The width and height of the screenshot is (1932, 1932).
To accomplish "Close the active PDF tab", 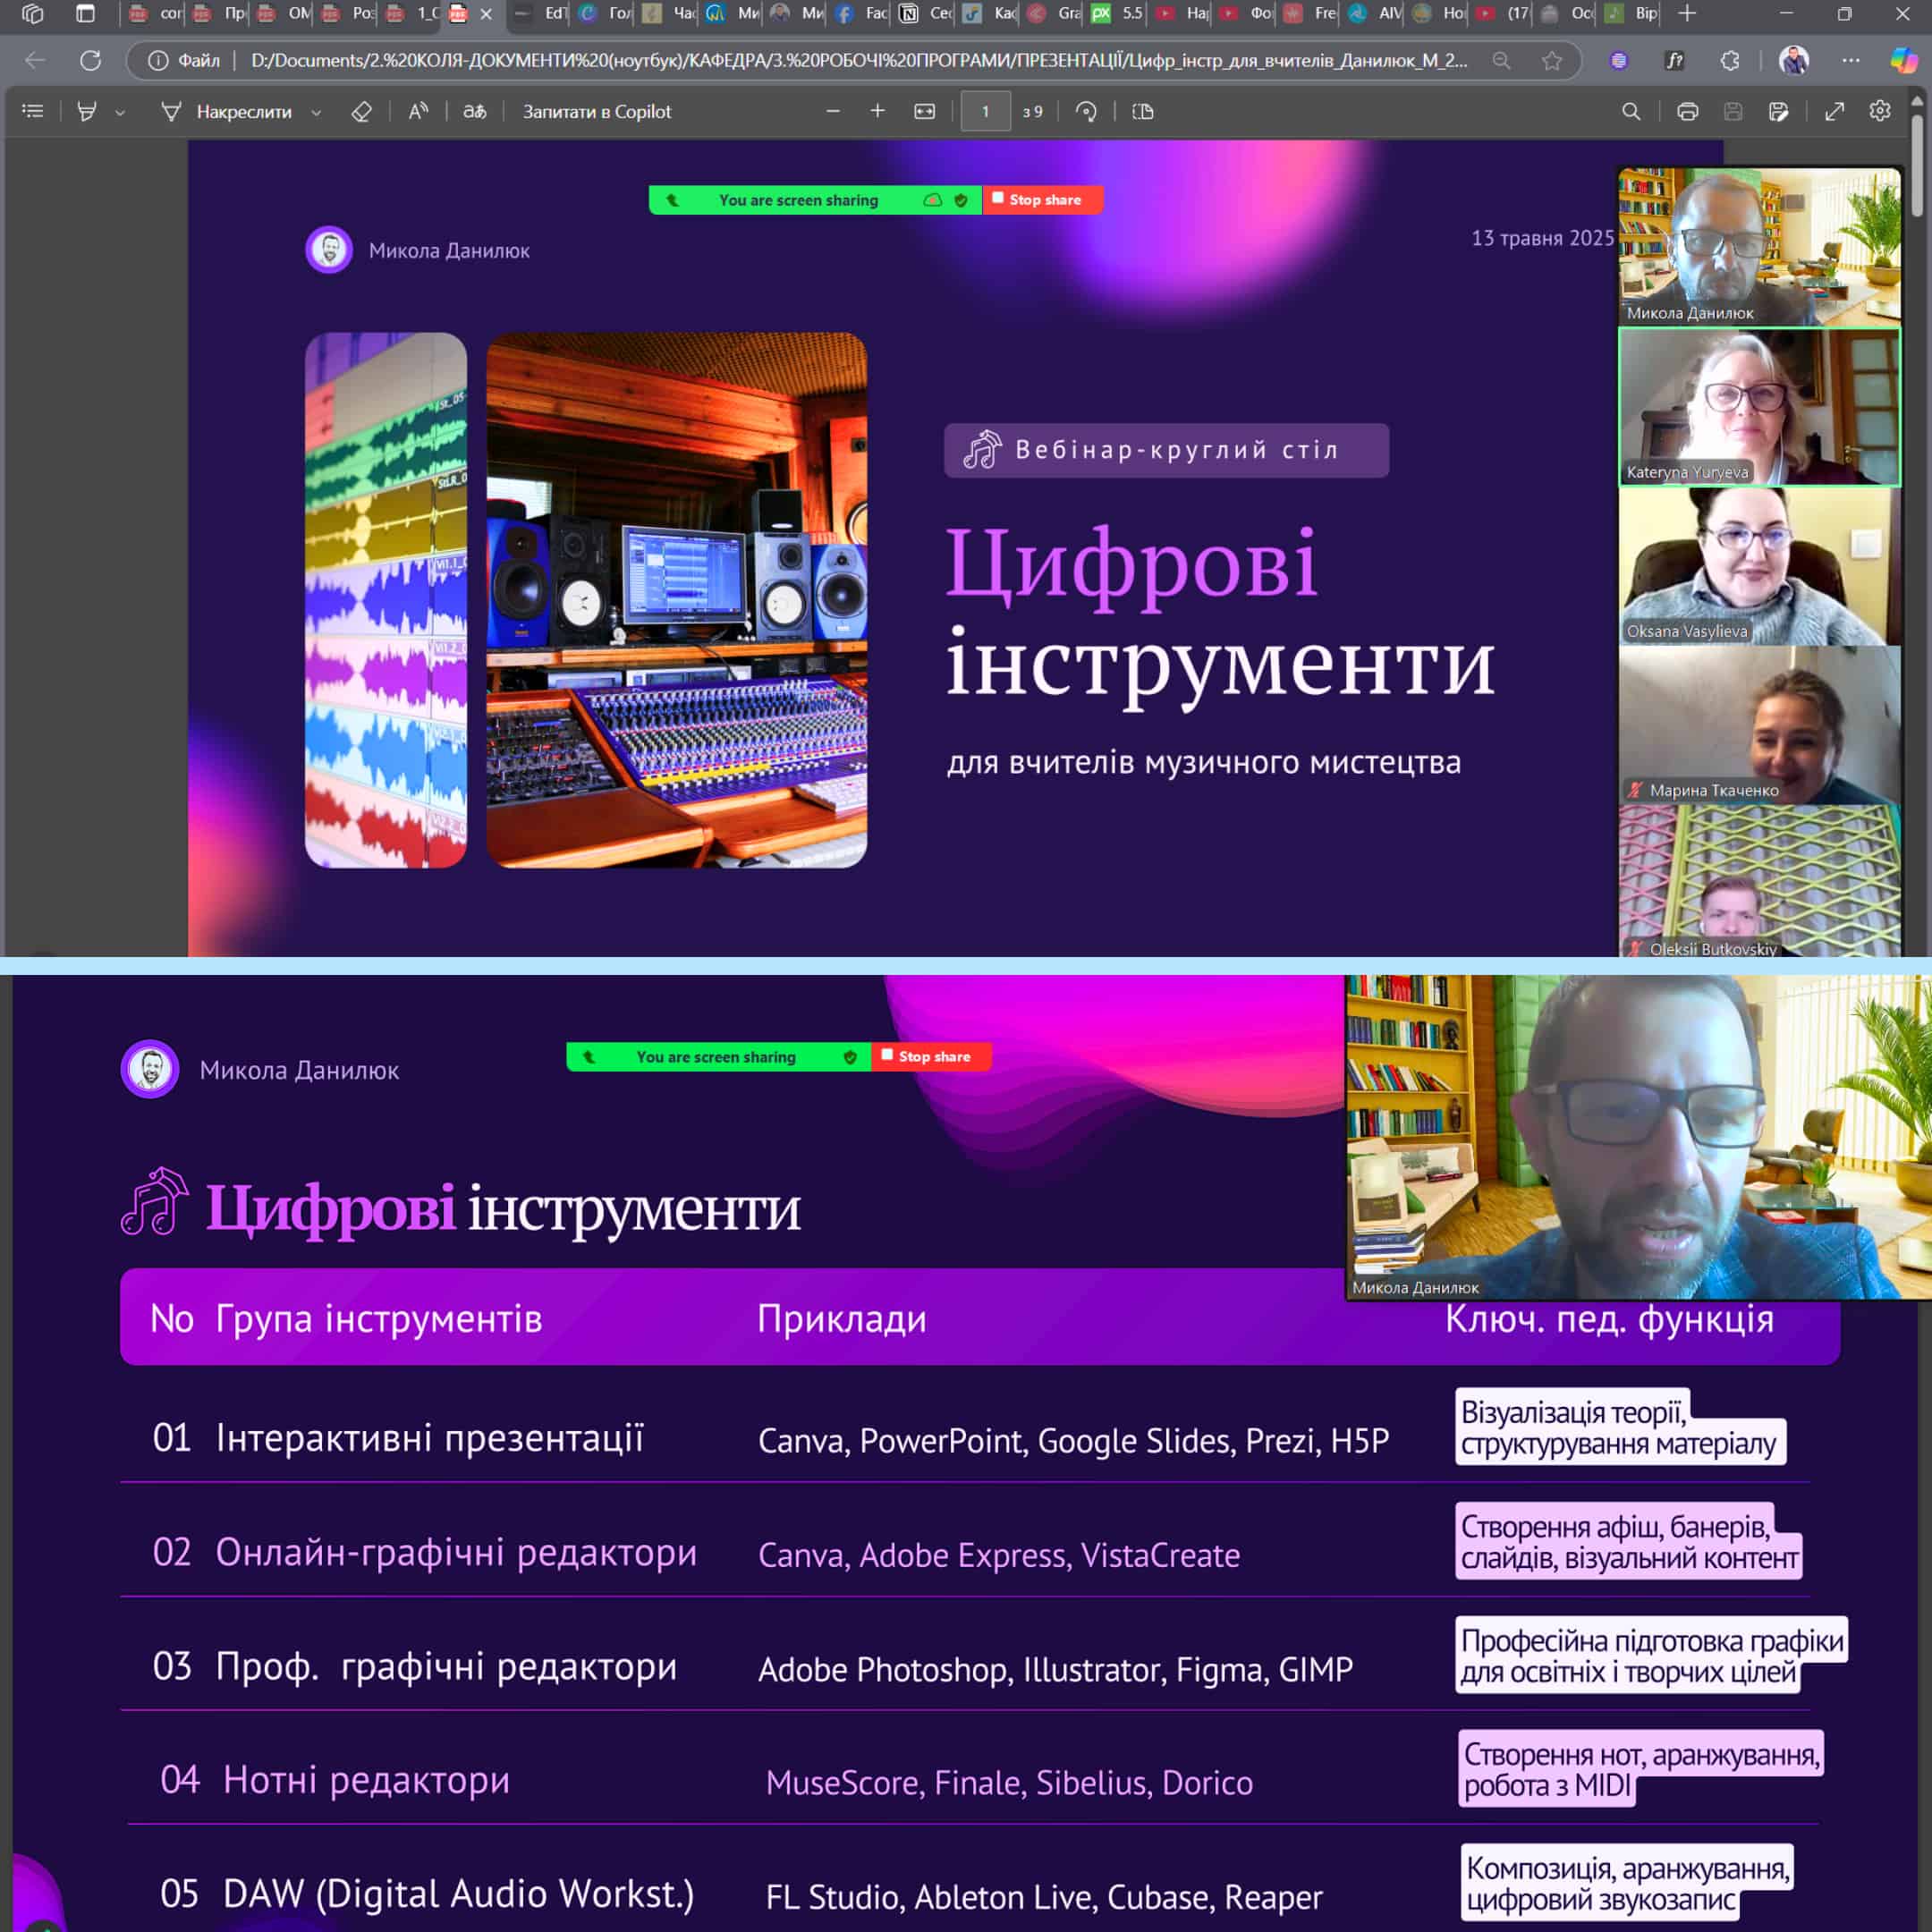I will [486, 14].
